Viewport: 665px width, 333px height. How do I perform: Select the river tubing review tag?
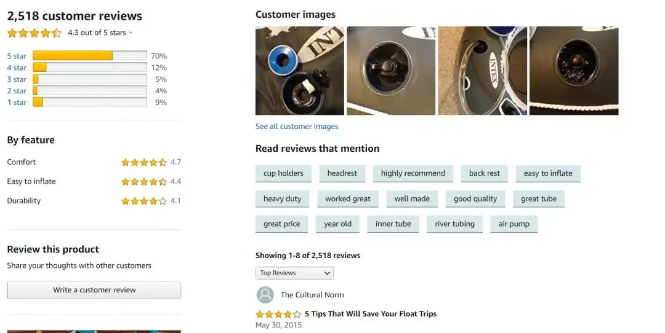tap(454, 224)
